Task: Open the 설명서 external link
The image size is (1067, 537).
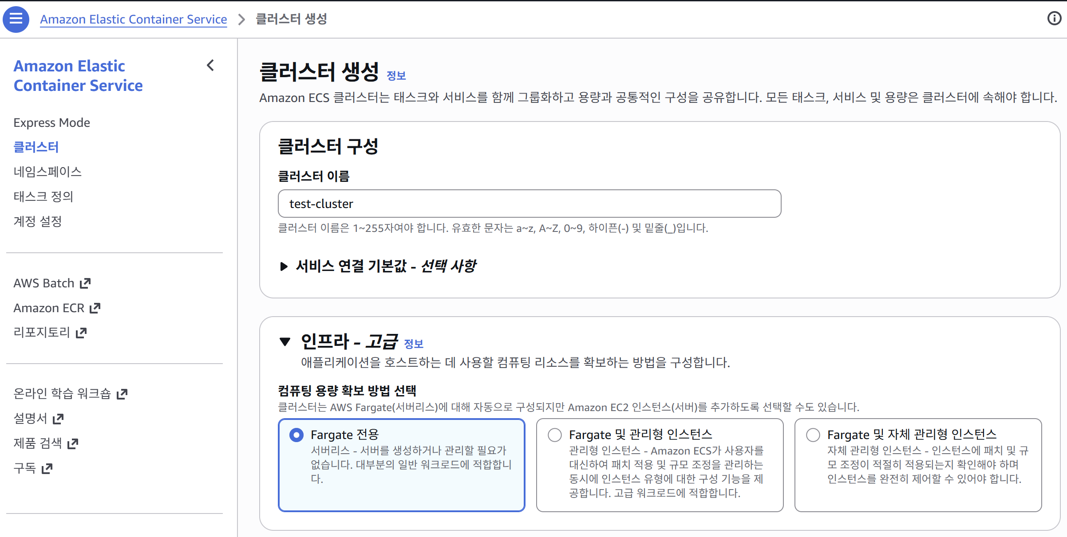Action: (59, 418)
